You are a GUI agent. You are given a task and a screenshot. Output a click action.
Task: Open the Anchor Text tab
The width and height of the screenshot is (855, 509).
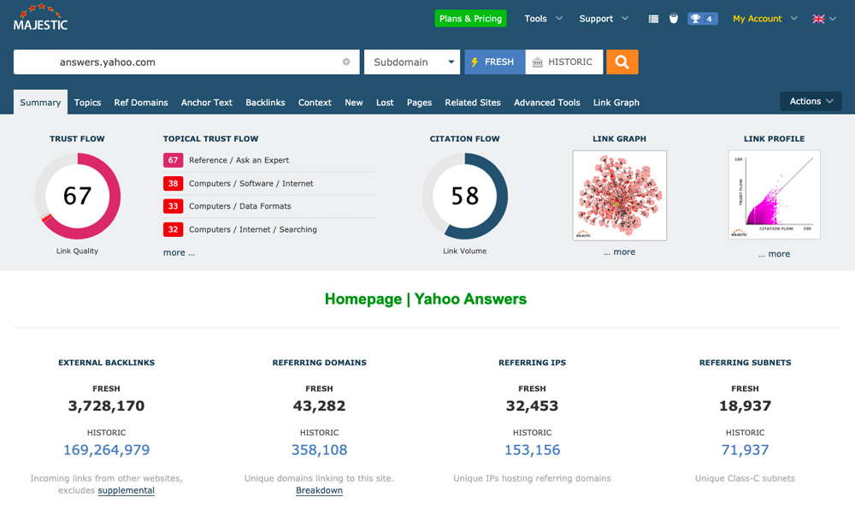pyautogui.click(x=207, y=103)
